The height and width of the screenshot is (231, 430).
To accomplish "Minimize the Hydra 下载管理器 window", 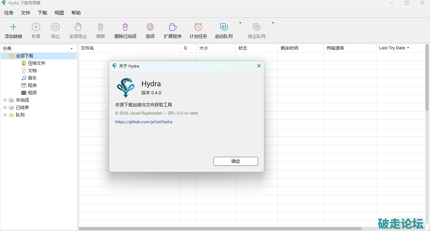I will tap(392, 3).
